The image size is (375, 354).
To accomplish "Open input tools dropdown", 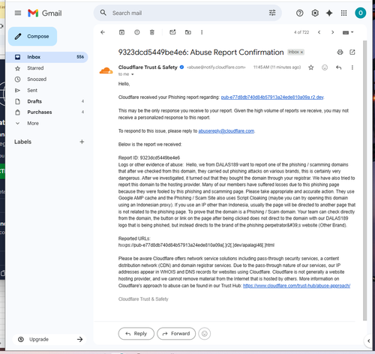I will pyautogui.click(x=348, y=32).
